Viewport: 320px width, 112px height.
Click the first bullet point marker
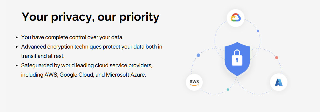pos(17,38)
